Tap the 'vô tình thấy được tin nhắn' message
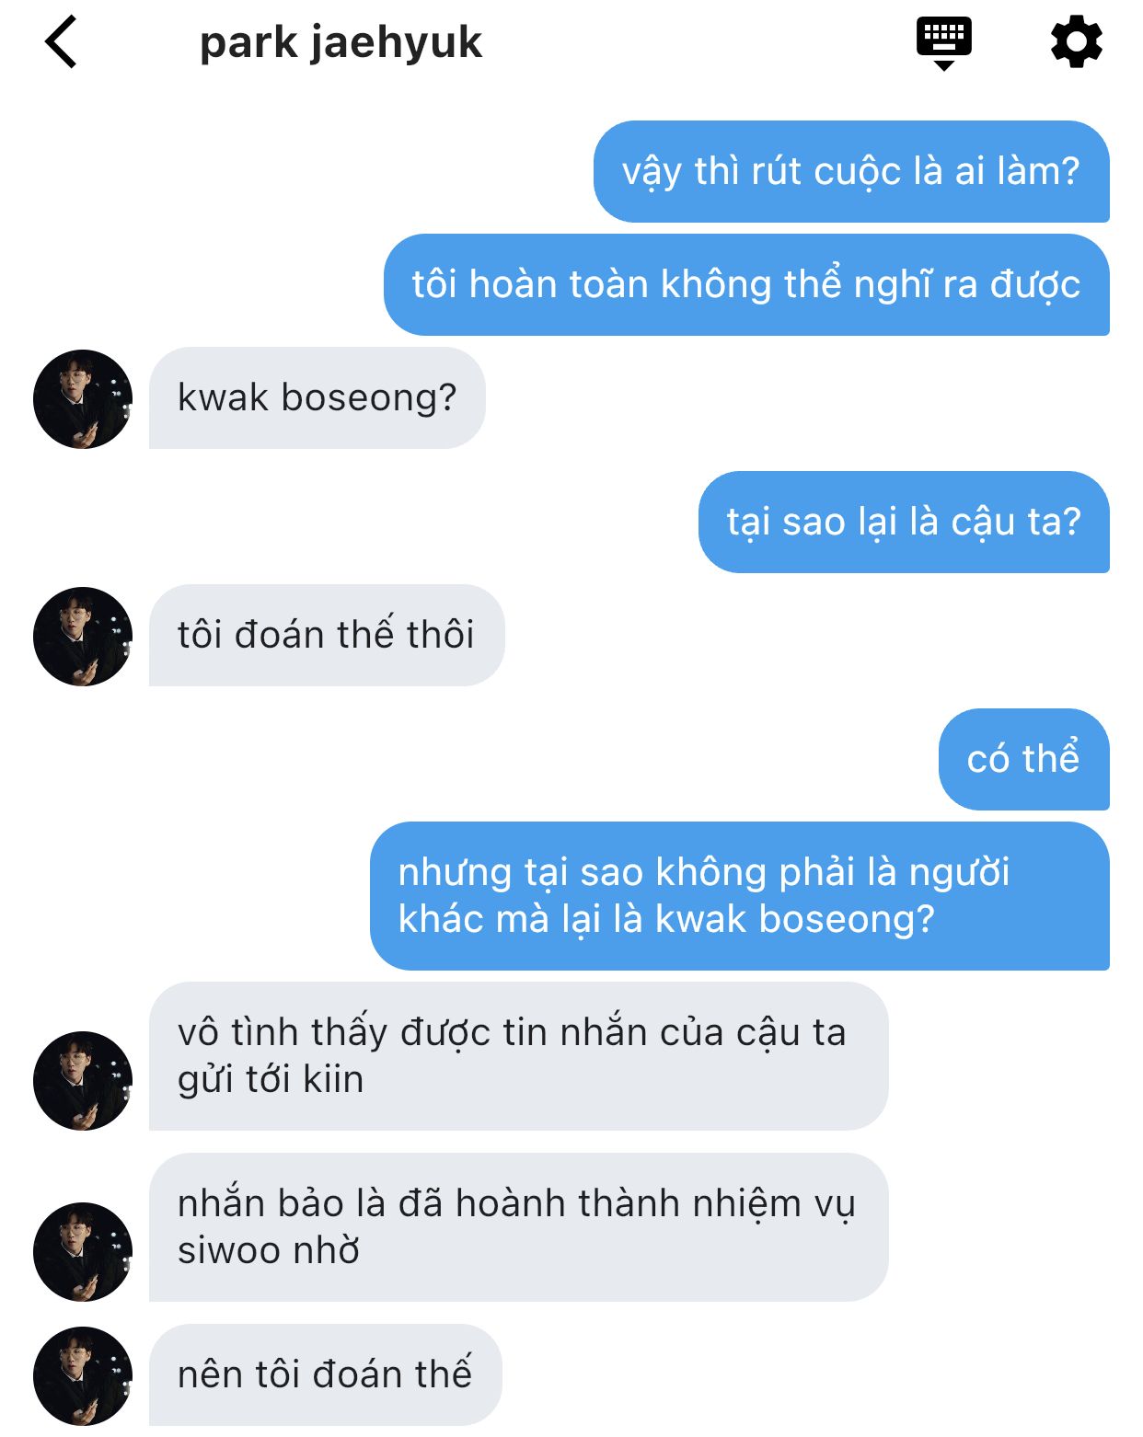 [519, 1056]
